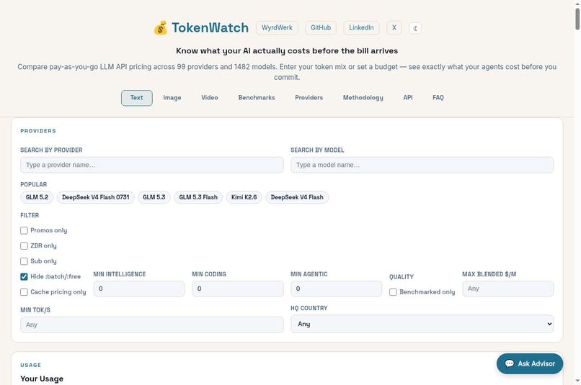Open the Ask Advisor chat
The image size is (581, 385).
pos(530,363)
